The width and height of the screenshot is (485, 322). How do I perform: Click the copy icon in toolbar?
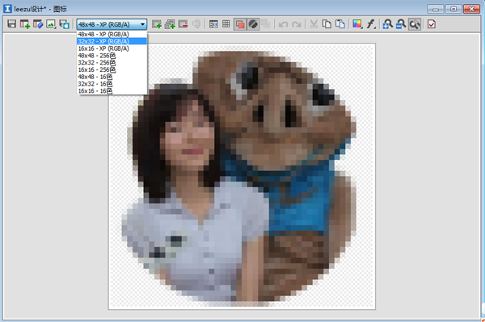click(x=327, y=24)
